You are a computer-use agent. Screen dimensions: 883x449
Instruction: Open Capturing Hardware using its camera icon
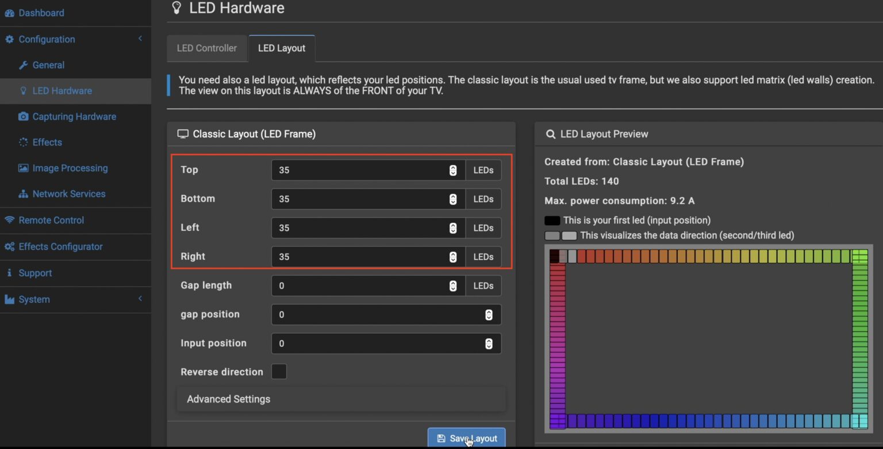pyautogui.click(x=24, y=116)
